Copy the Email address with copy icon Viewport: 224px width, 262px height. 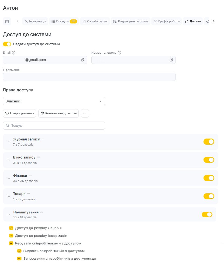tap(83, 60)
